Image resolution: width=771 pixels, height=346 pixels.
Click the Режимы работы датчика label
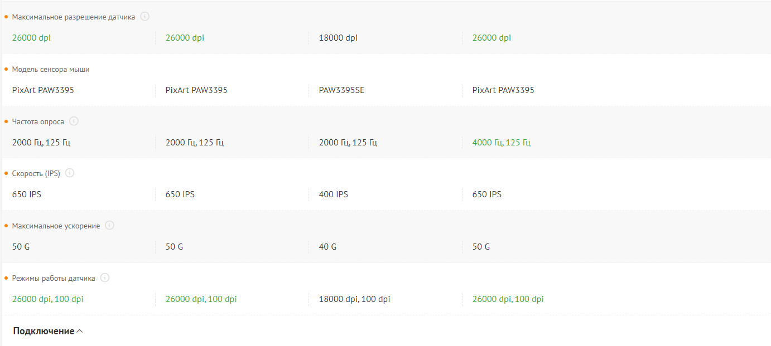[x=54, y=278]
